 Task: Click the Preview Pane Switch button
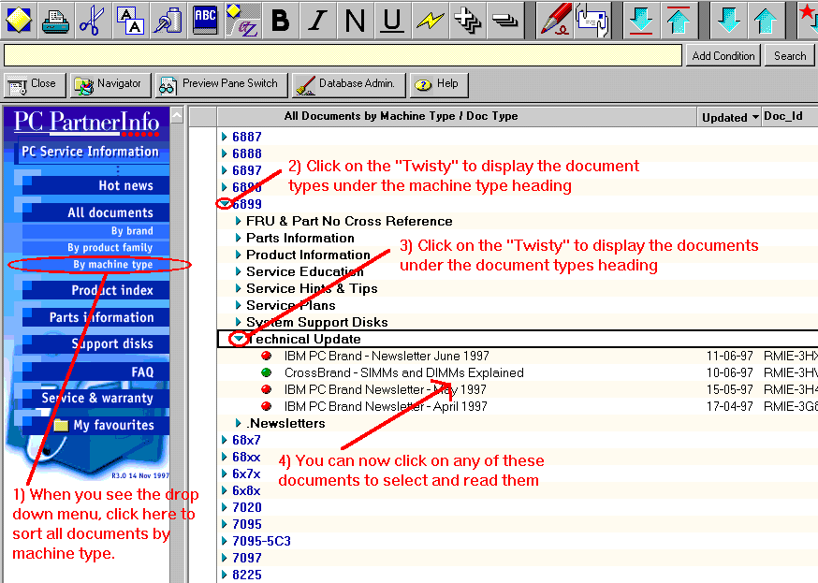tap(220, 84)
